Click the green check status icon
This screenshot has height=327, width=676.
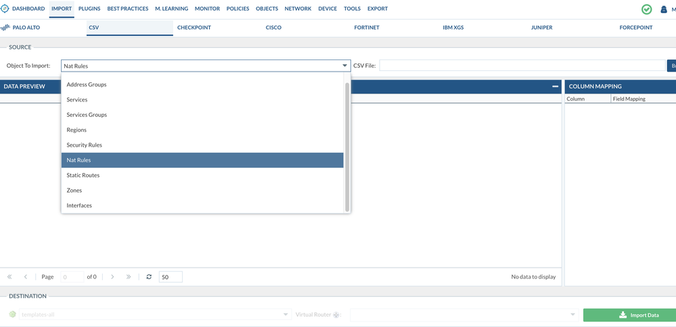coord(646,9)
